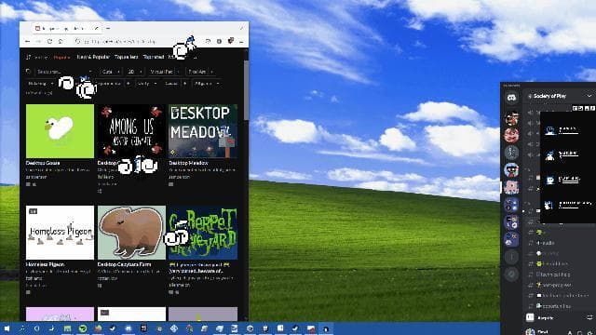Click the Desktop Capybara Farm title link
Screen dimensions: 596x335
point(124,264)
